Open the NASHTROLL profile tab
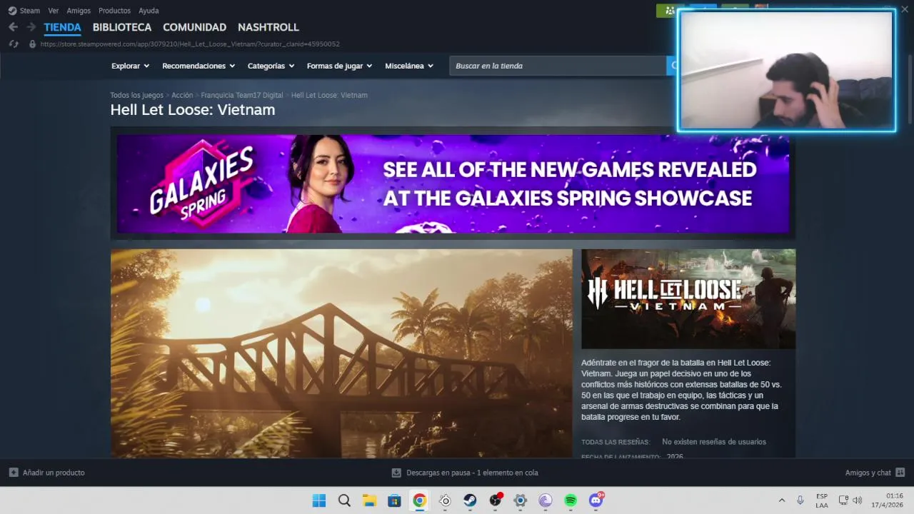 [268, 27]
